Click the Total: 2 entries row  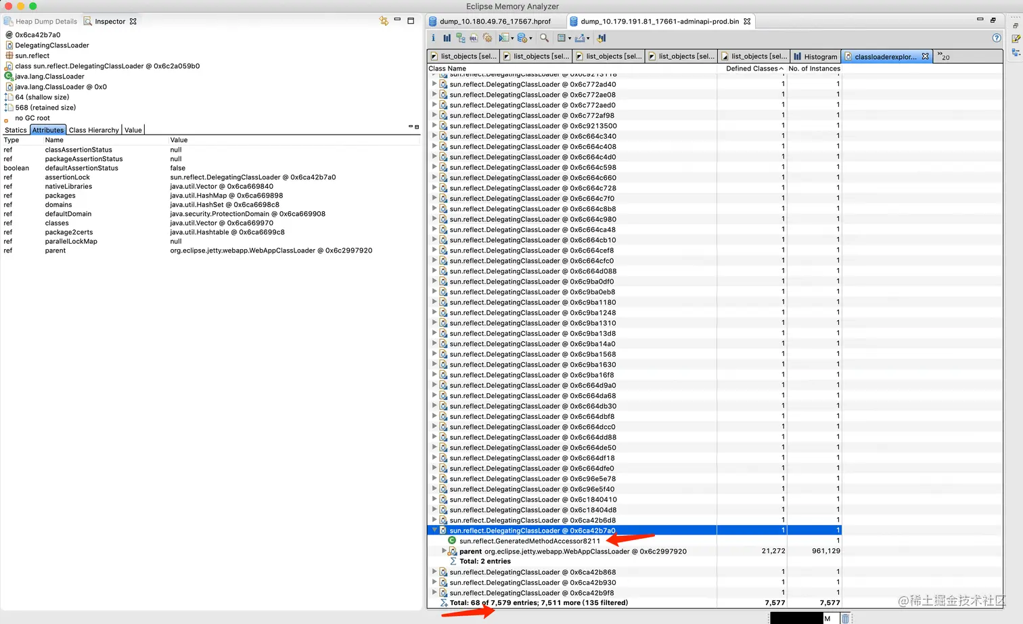485,561
